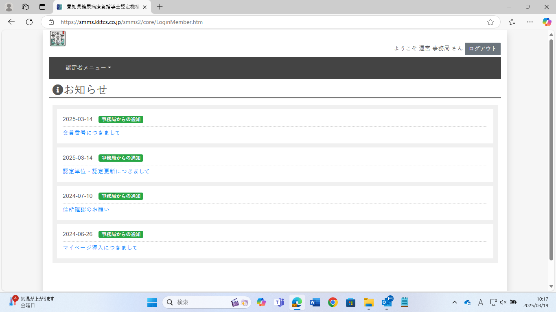Open the browser settings ellipsis menu
Viewport: 556px width, 312px height.
tap(530, 22)
